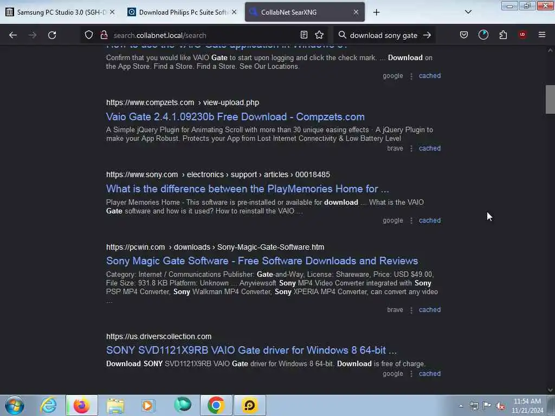
Task: Open Windows Explorer folder from taskbar
Action: (115, 405)
